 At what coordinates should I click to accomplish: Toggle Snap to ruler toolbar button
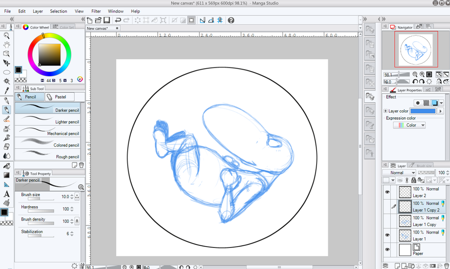203,20
